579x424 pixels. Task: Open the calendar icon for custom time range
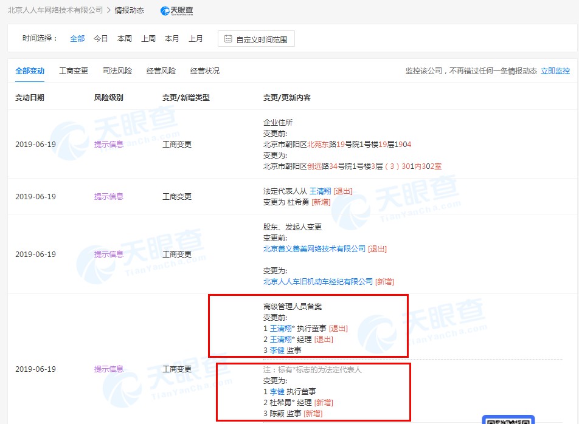[228, 39]
